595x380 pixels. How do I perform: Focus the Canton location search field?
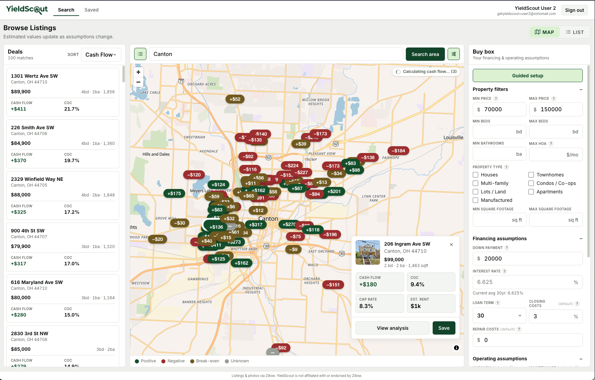276,54
